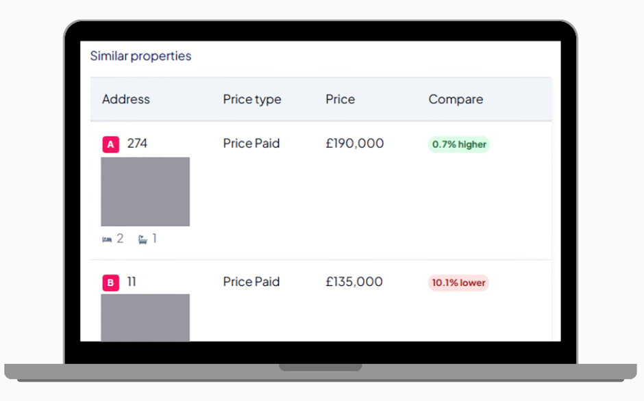Click Price Paid in property 274 row
Viewport: 644px width, 401px height.
pyautogui.click(x=251, y=144)
